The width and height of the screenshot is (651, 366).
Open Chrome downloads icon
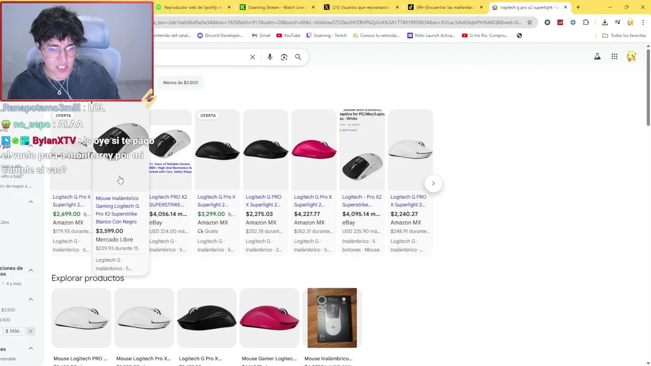[x=605, y=22]
